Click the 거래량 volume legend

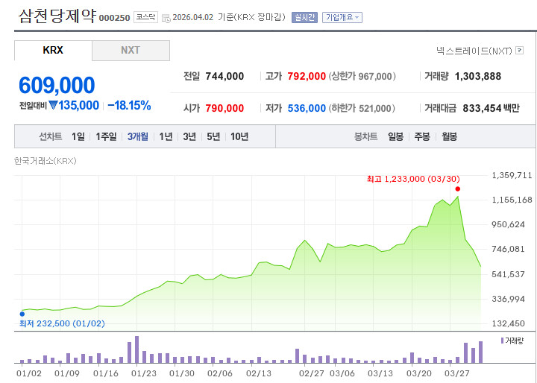[x=512, y=341]
